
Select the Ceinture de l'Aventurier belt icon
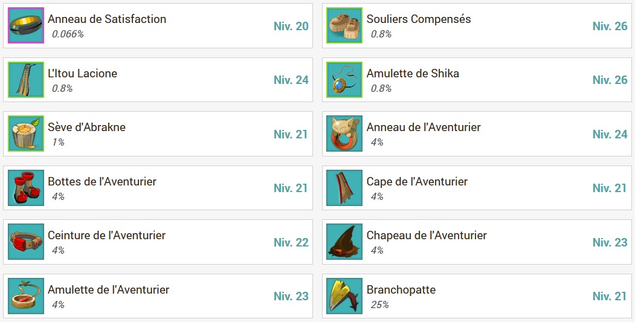click(x=26, y=242)
